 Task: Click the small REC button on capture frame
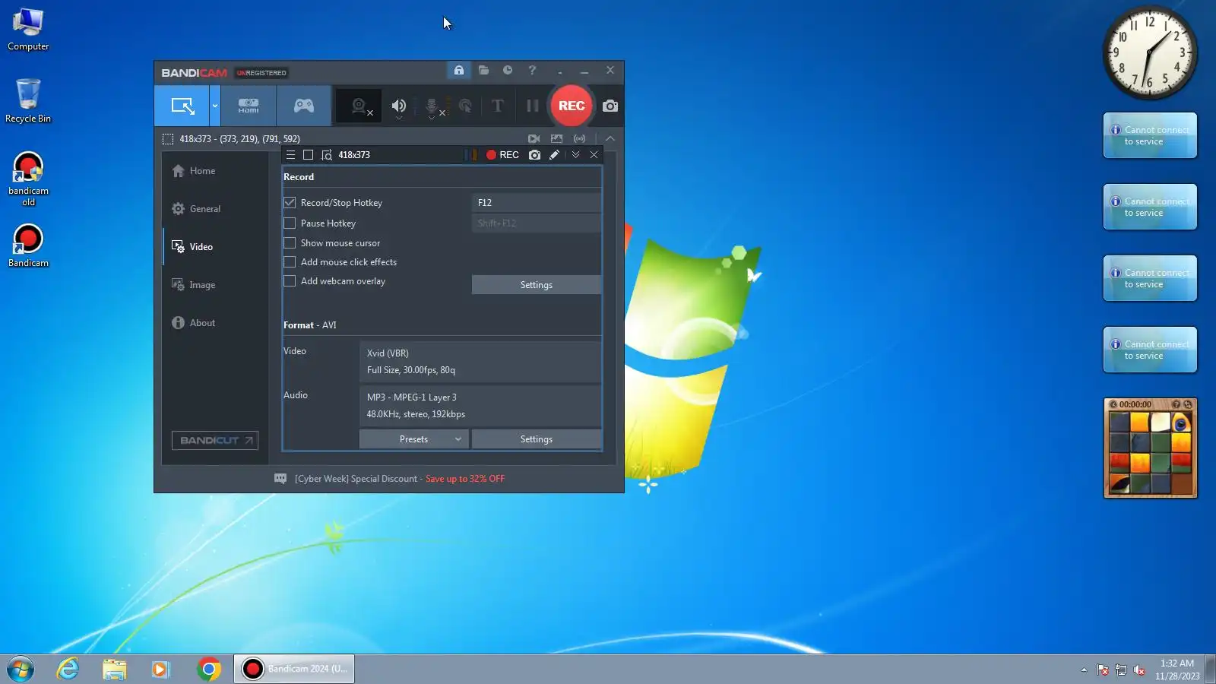[x=502, y=155]
